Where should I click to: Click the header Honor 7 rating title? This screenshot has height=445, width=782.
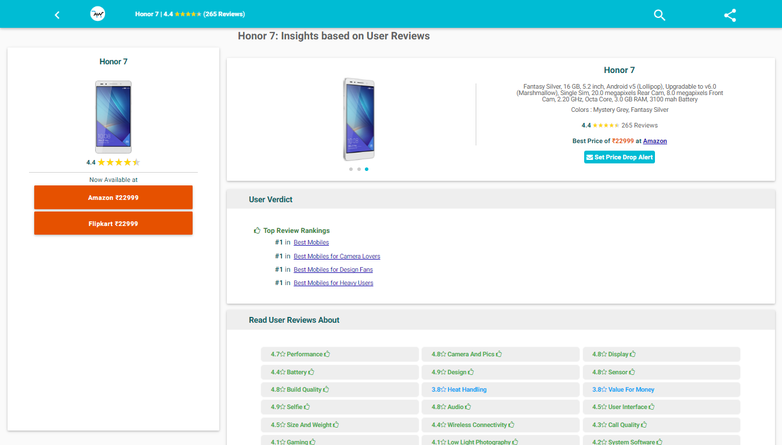[x=190, y=14]
